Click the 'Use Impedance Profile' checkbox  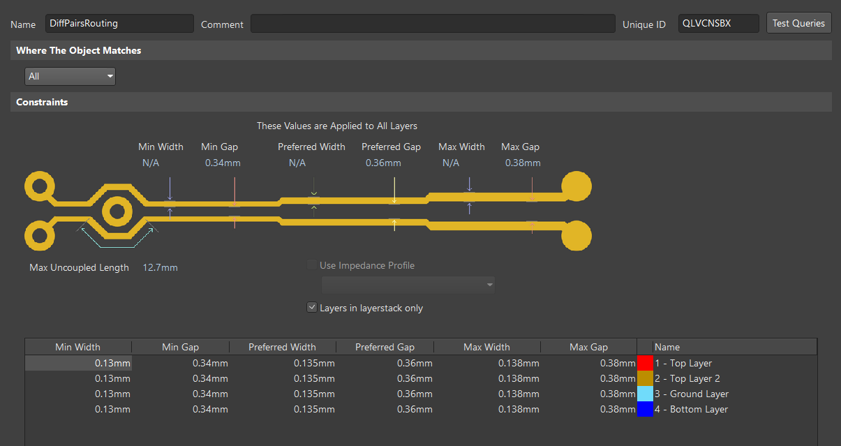[312, 265]
